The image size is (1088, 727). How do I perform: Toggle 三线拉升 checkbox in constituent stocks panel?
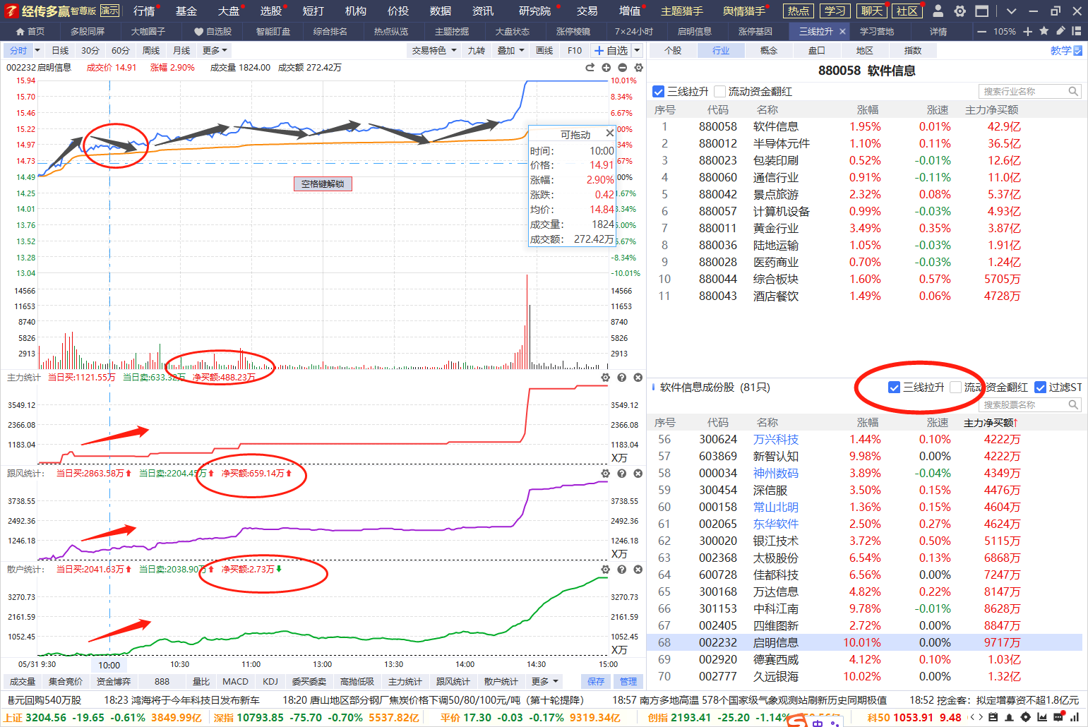click(894, 387)
